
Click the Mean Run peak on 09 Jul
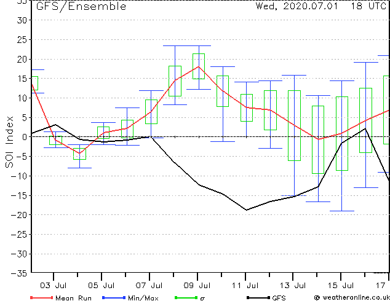point(199,66)
